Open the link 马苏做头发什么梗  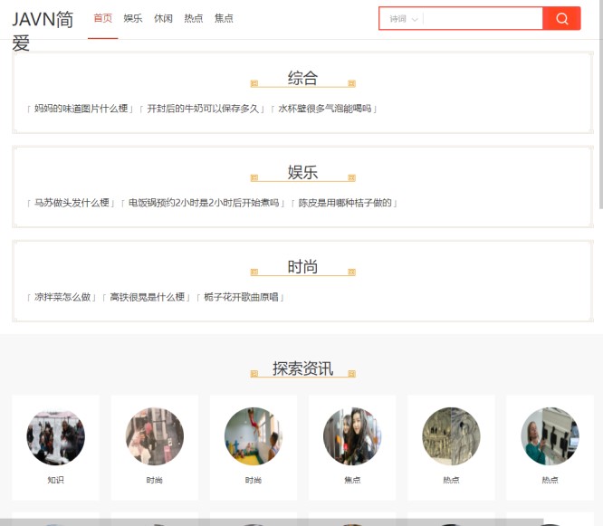(x=72, y=203)
